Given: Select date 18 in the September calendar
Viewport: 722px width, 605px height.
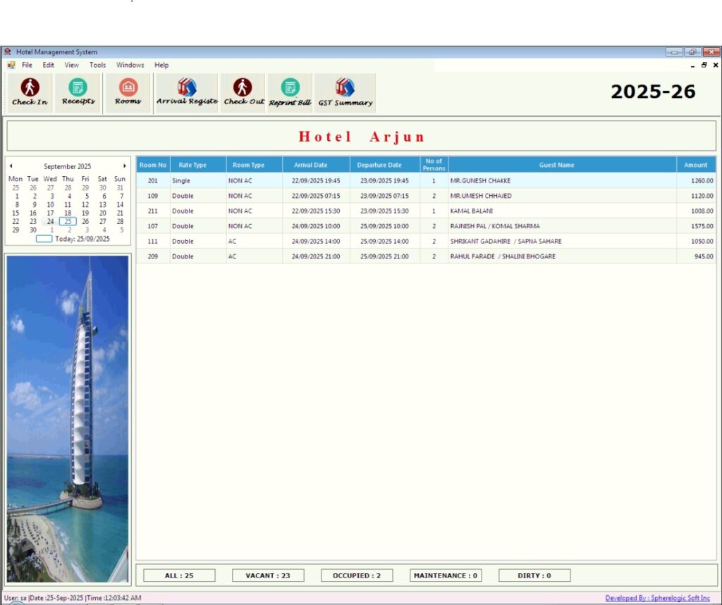Looking at the screenshot, I should tap(67, 212).
